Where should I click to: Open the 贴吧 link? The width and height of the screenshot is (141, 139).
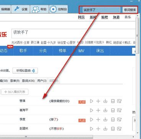coord(105,17)
